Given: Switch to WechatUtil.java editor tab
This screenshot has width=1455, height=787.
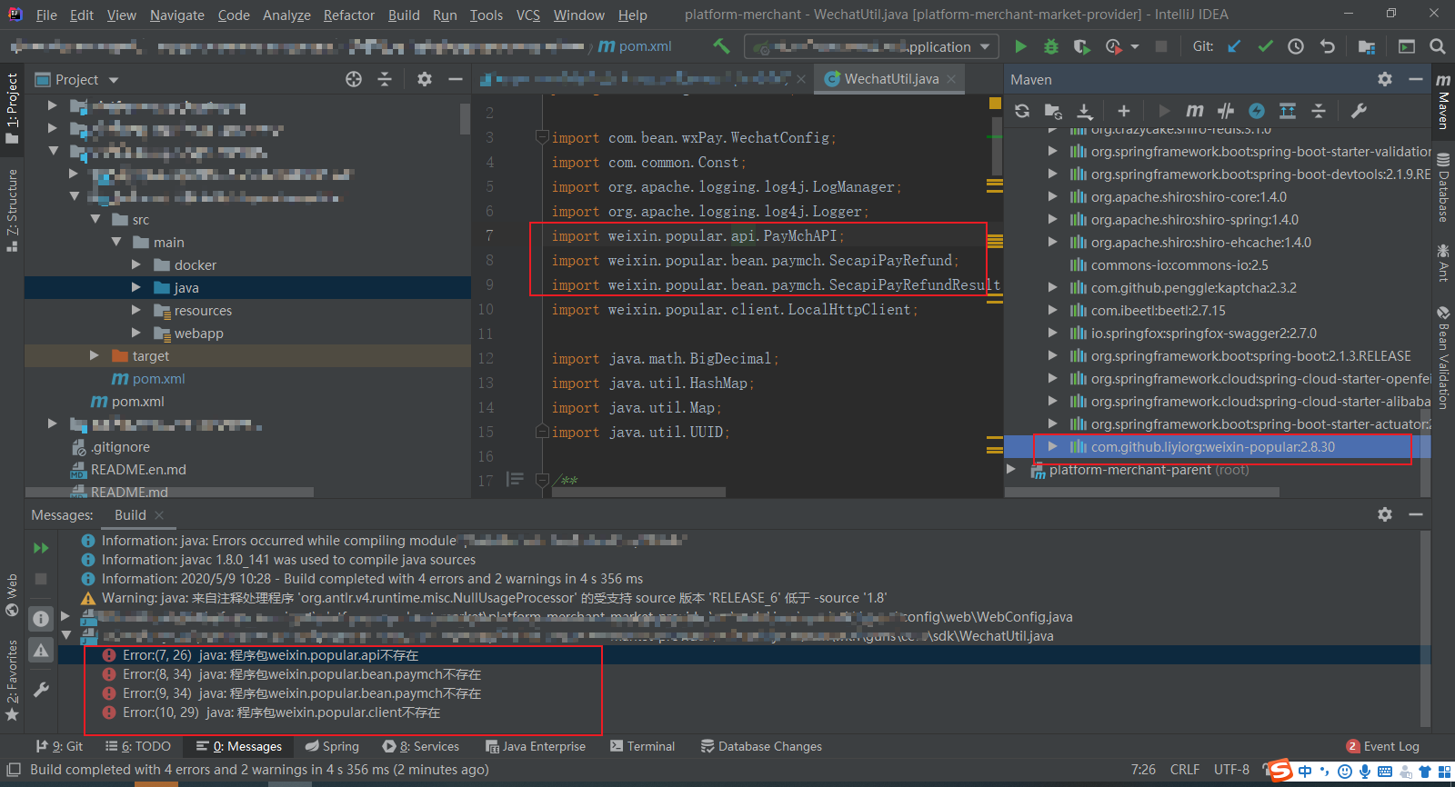Looking at the screenshot, I should (891, 79).
